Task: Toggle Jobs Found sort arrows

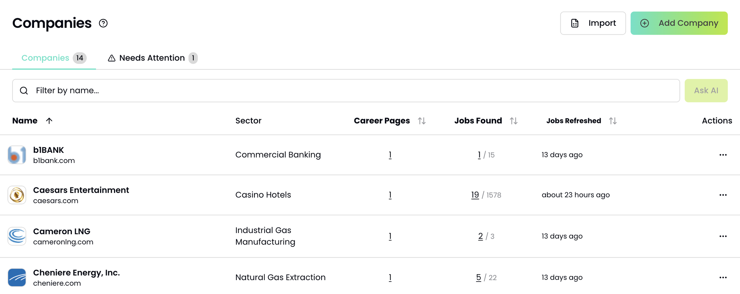Action: [x=514, y=121]
